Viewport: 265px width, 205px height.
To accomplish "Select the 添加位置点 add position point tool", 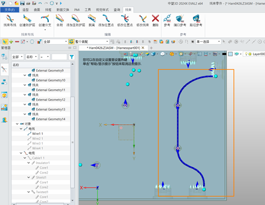I will click(x=106, y=21).
